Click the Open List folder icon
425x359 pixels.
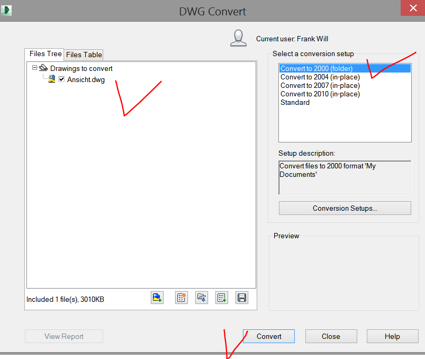tap(202, 298)
